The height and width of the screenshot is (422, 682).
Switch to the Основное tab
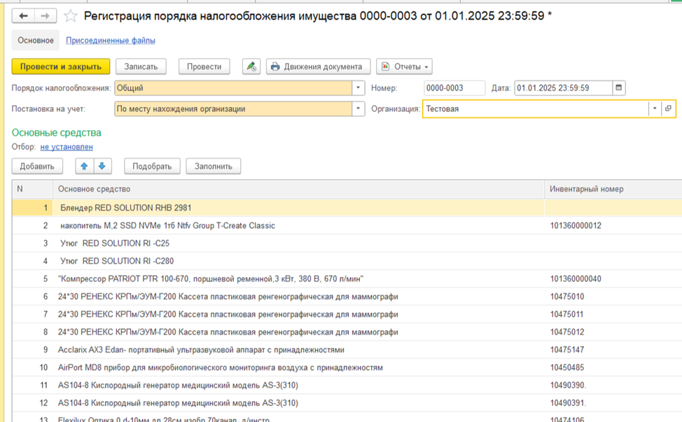pyautogui.click(x=36, y=41)
